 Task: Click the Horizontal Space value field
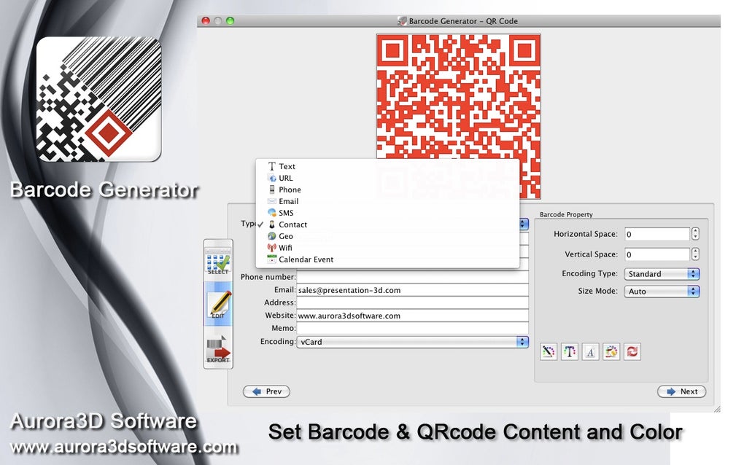point(657,234)
